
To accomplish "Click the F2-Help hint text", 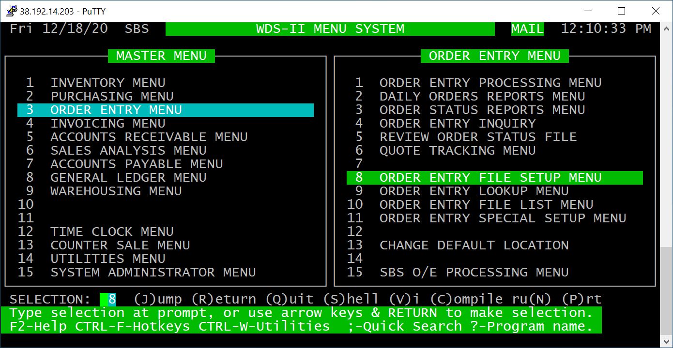I will pos(38,326).
